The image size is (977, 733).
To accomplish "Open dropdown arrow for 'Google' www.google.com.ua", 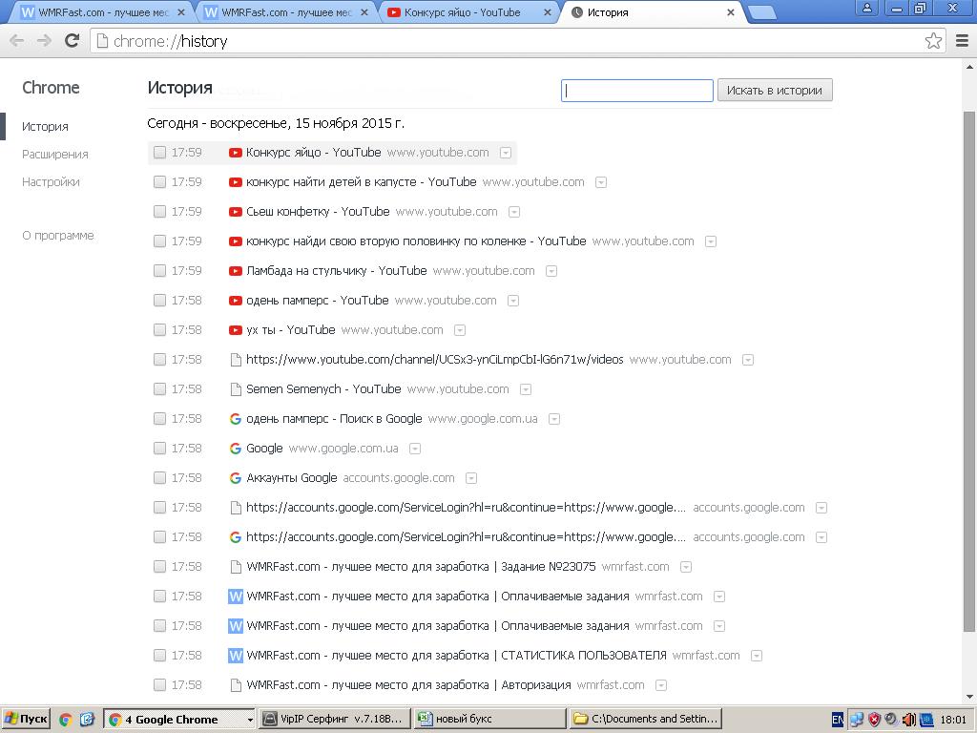I will point(415,449).
